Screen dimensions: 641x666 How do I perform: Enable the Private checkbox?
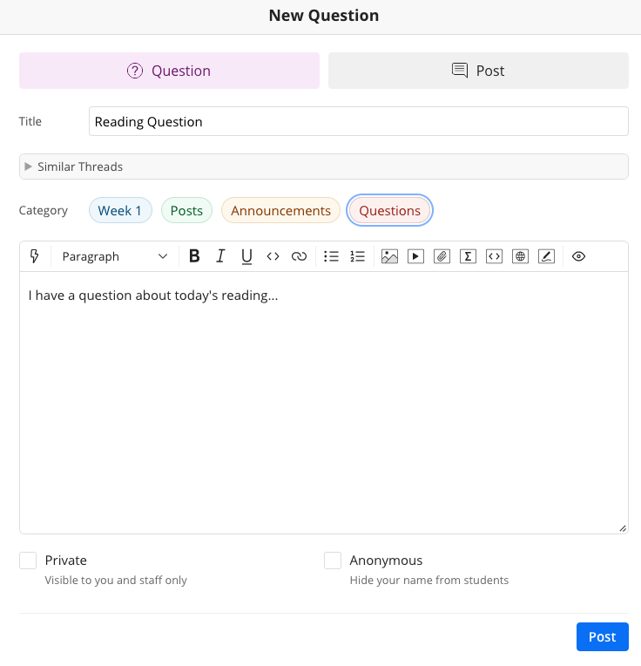pyautogui.click(x=28, y=561)
